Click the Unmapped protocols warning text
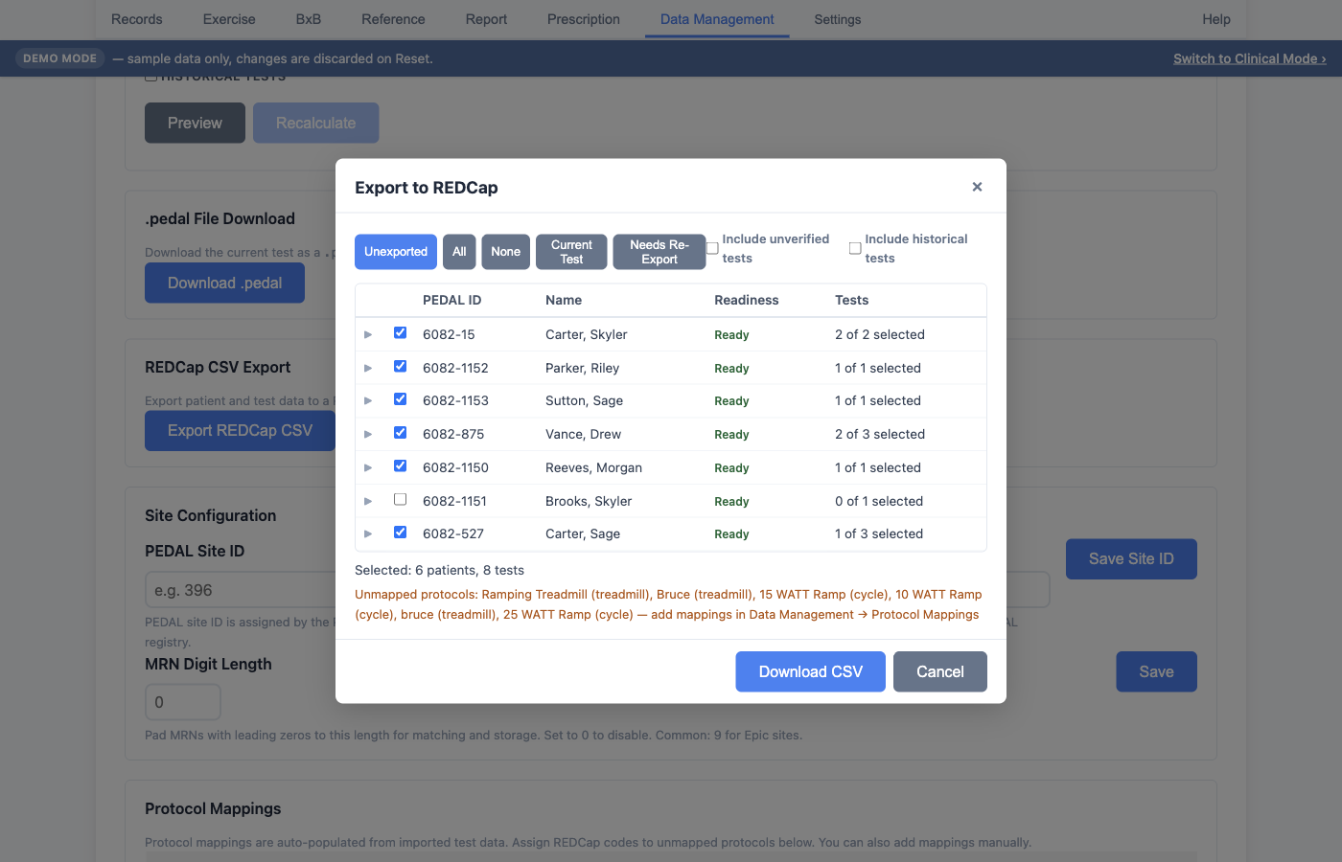The width and height of the screenshot is (1342, 862). click(669, 604)
